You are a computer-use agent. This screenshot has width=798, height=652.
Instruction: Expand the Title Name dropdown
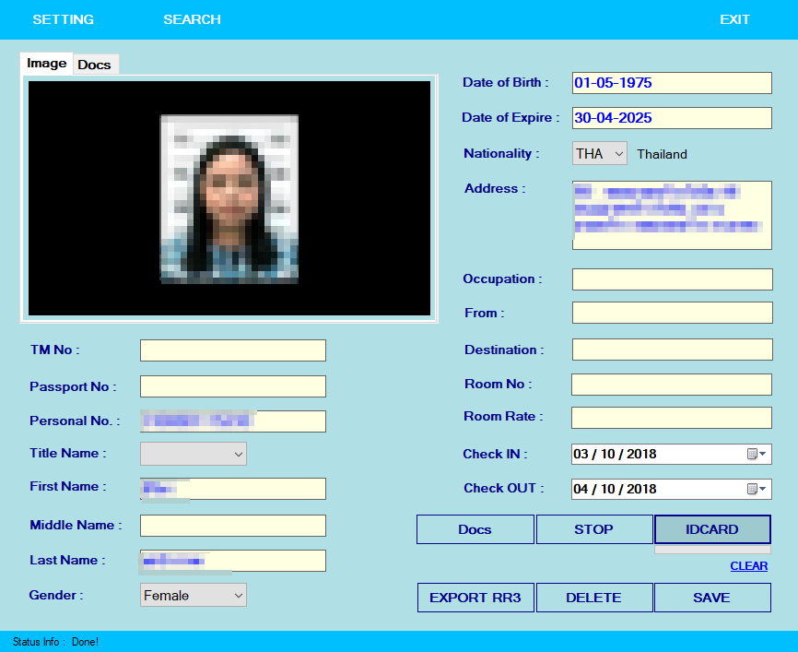point(194,454)
